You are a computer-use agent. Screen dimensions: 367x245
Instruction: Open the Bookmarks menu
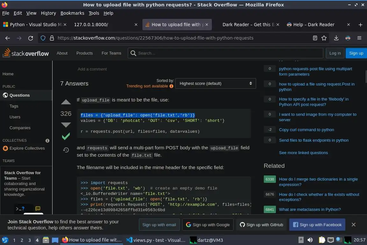(72, 13)
